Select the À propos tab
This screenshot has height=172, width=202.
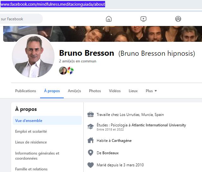[52, 91]
